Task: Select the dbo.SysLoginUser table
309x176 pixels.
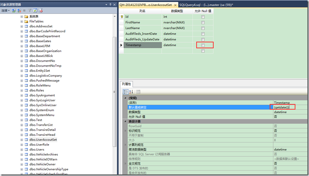Action: point(42,100)
